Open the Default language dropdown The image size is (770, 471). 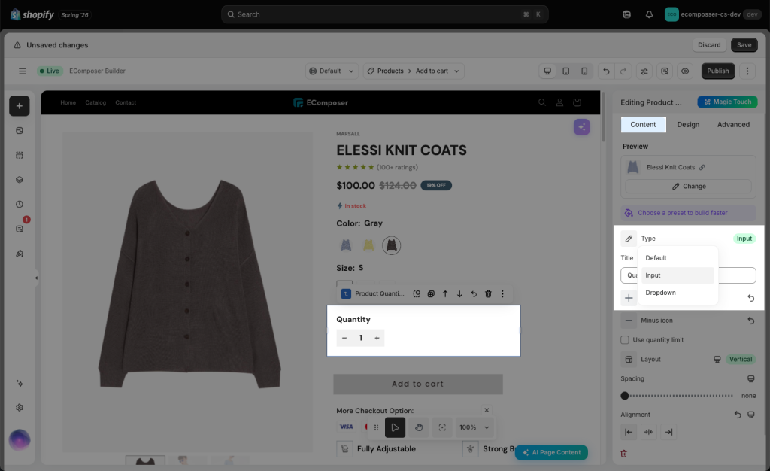tap(332, 71)
